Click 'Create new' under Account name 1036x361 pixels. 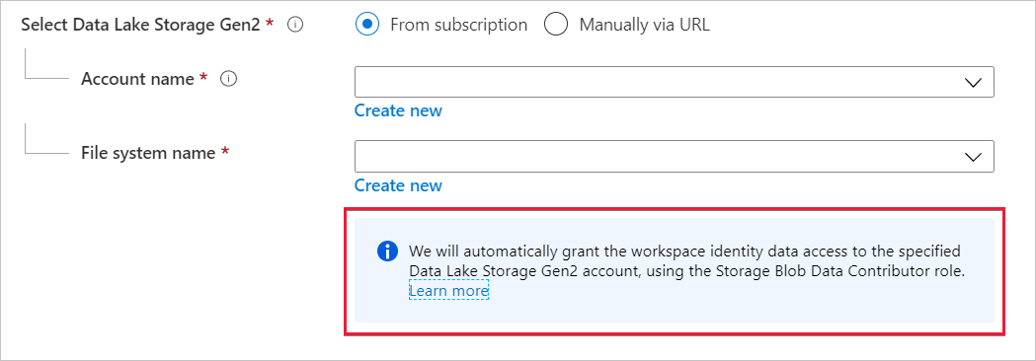coord(398,110)
